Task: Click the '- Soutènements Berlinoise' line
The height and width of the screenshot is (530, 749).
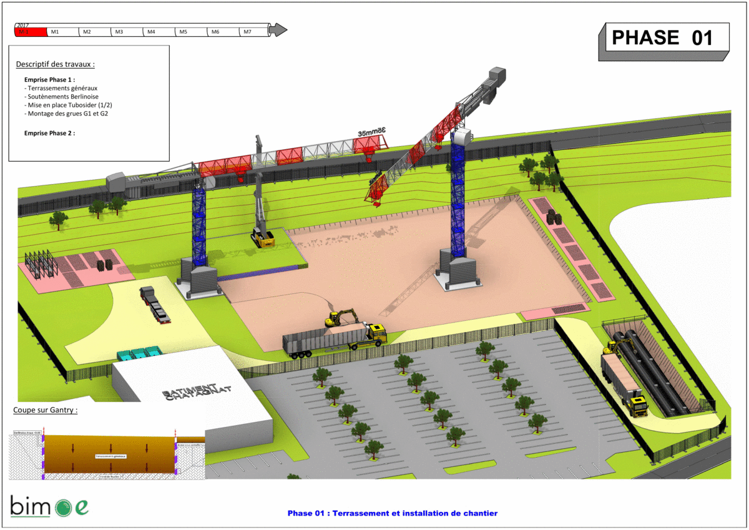Action: tap(62, 97)
